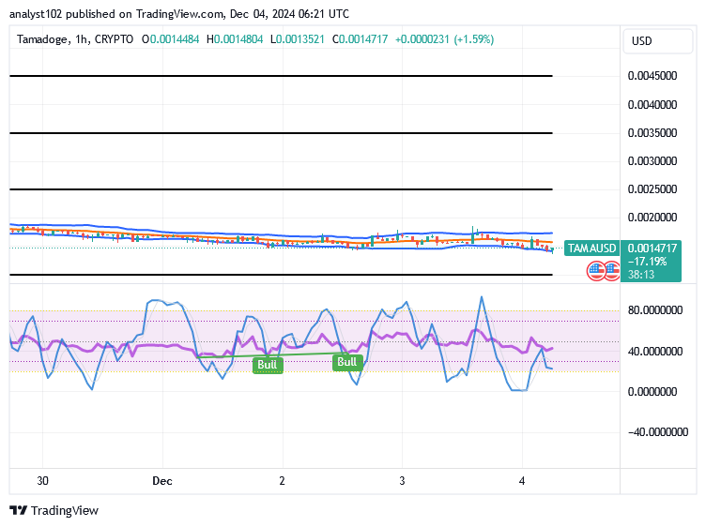This screenshot has height=527, width=706.
Task: Click the 0.0025000 price axis label
Action: [652, 189]
